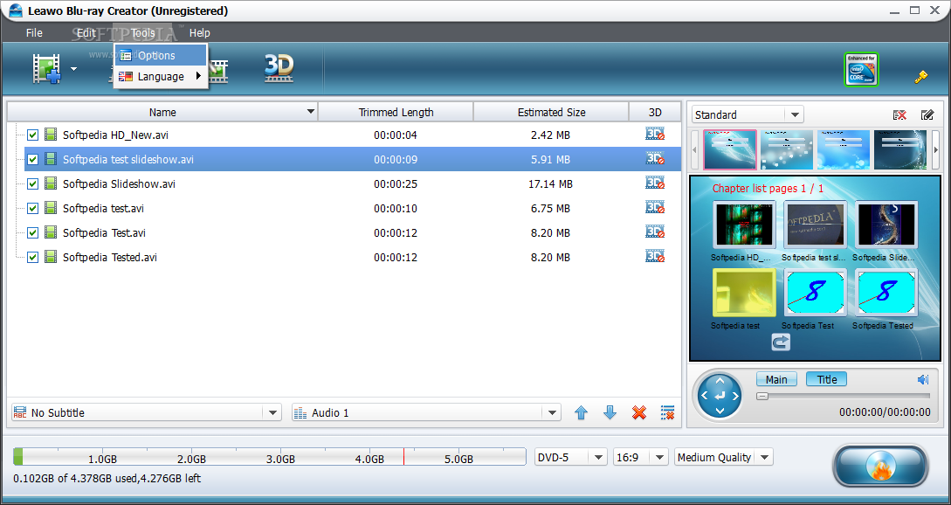Open the Medium Quality dropdown

764,457
